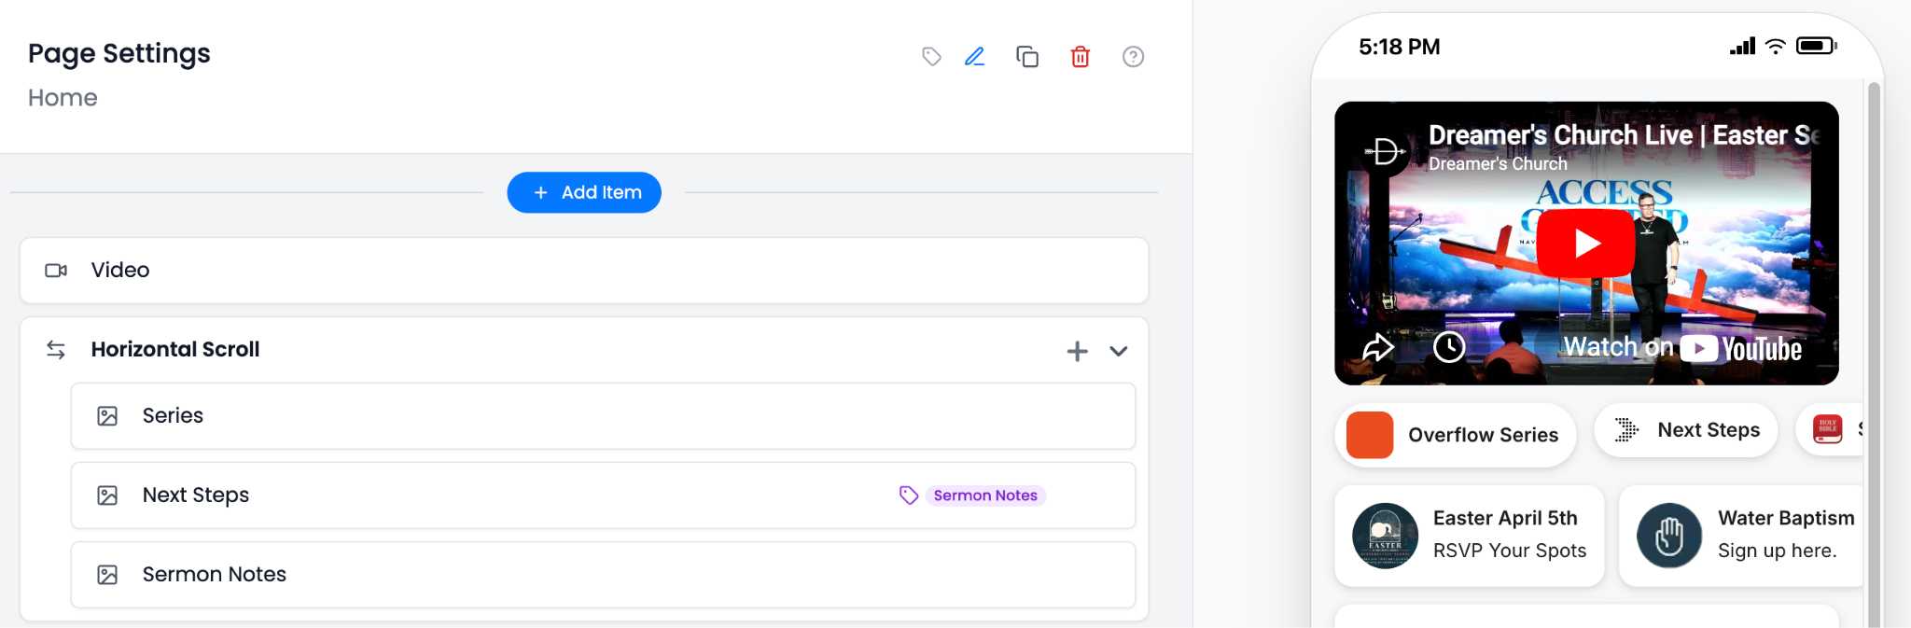Tap the Next Steps chip in preview

tap(1686, 430)
